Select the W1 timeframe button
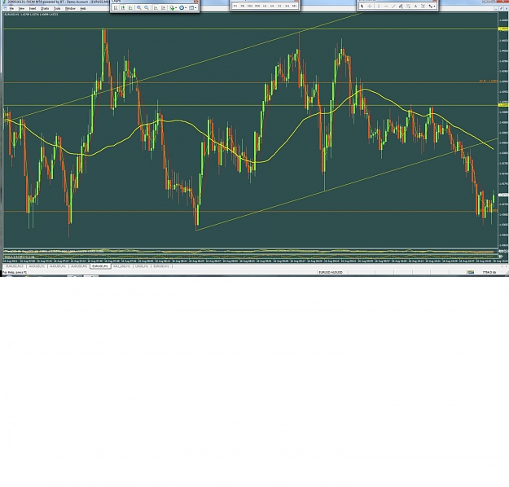The height and width of the screenshot is (487, 509). pyautogui.click(x=287, y=6)
